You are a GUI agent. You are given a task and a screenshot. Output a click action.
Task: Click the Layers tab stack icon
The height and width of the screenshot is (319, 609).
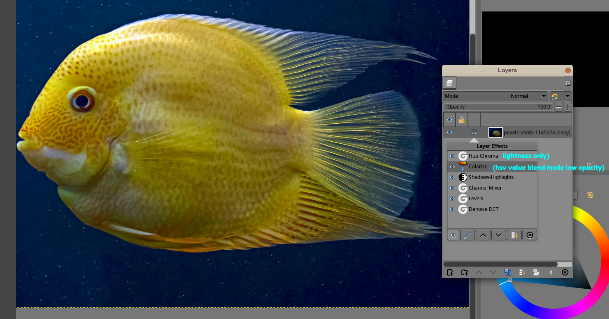pyautogui.click(x=449, y=83)
